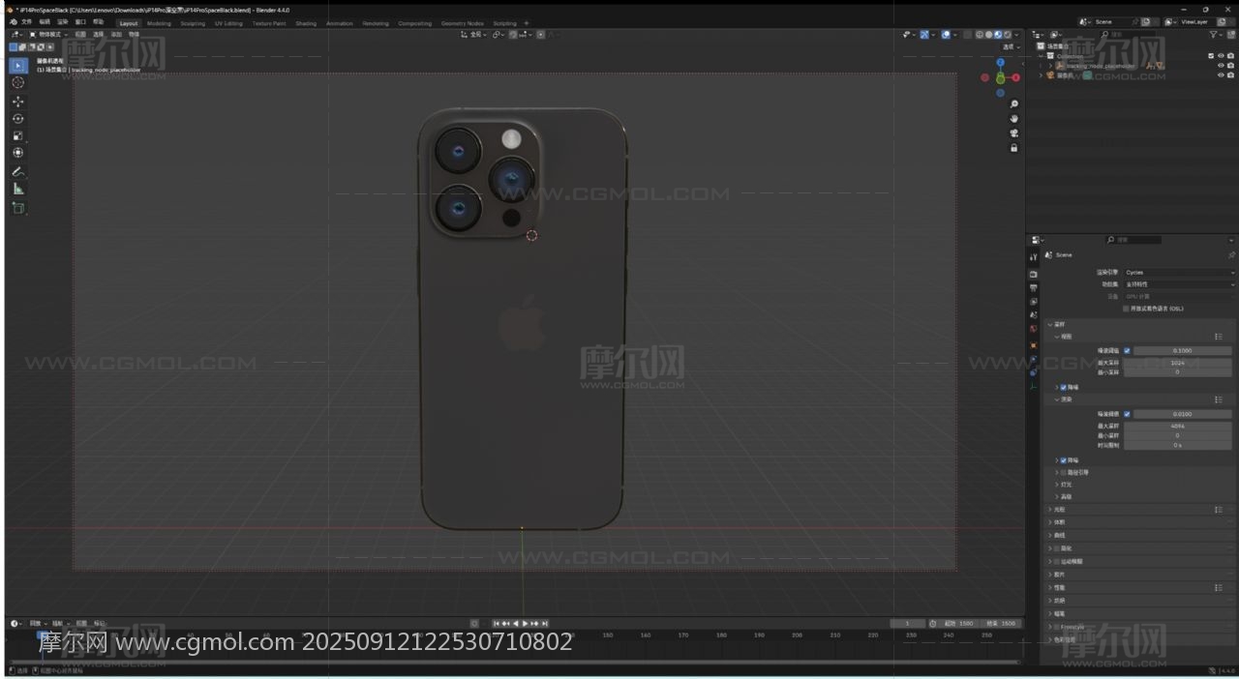1239x679 pixels.
Task: Toggle the viewport denoise checkbox
Action: point(1064,387)
